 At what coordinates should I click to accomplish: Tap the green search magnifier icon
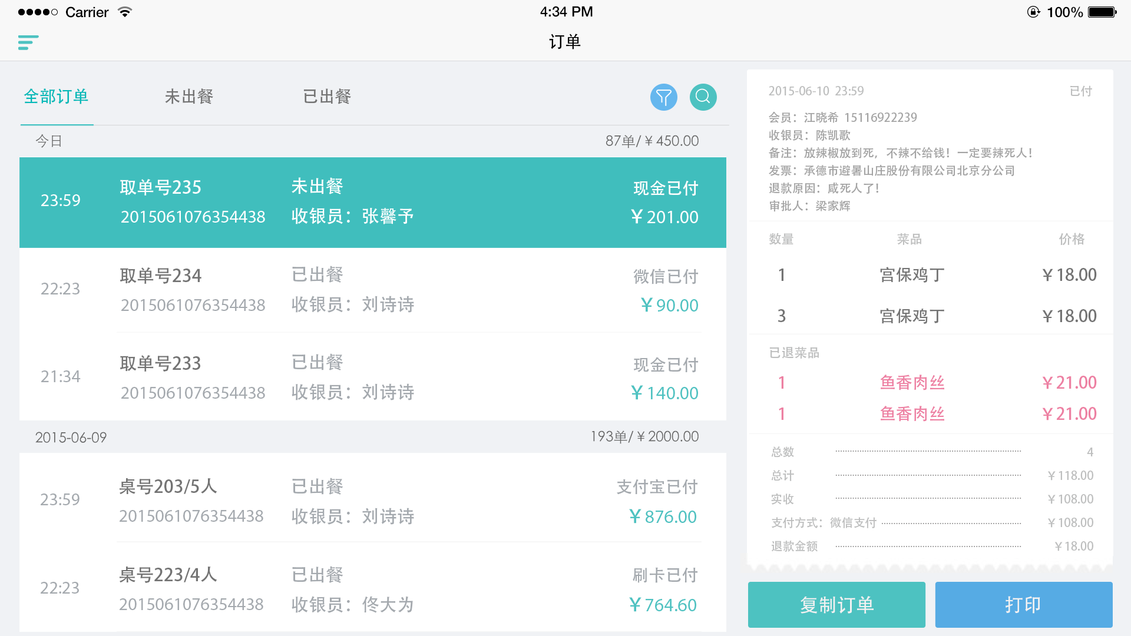[703, 97]
